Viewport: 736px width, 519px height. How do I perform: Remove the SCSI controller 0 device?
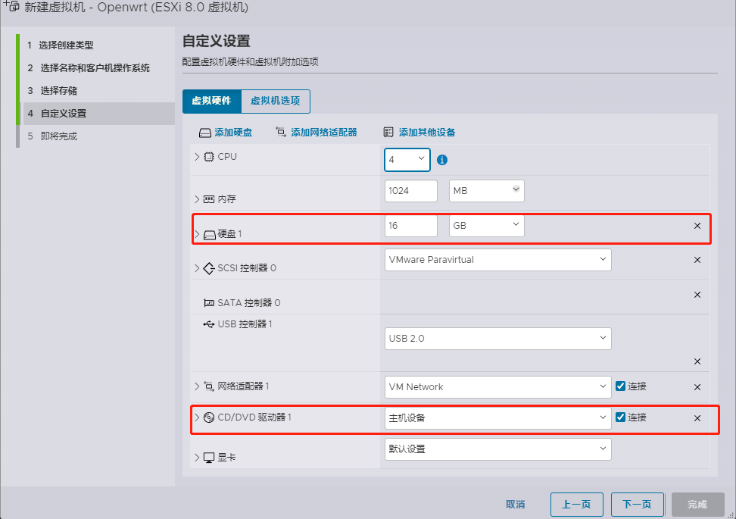[x=697, y=260]
